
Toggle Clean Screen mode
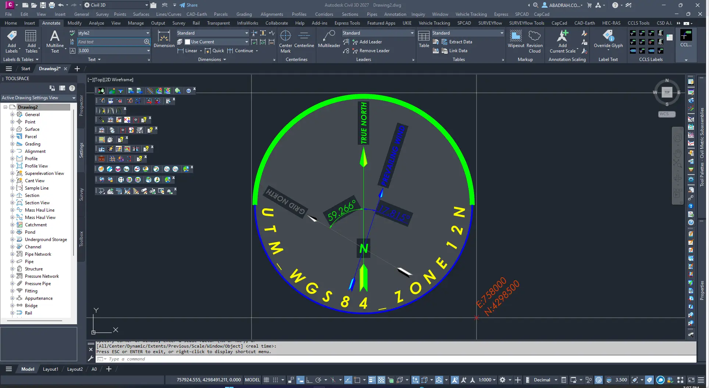[x=691, y=380]
